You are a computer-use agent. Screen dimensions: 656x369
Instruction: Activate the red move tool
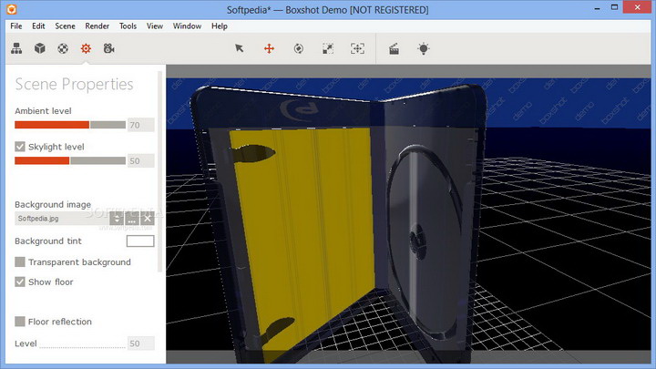point(269,48)
